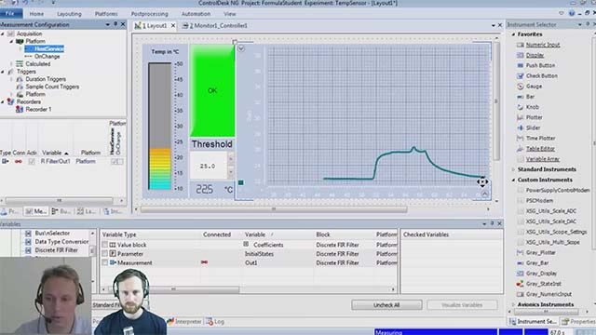596x335 pixels.
Task: Click the PSCModern instrument icon
Action: click(x=521, y=201)
